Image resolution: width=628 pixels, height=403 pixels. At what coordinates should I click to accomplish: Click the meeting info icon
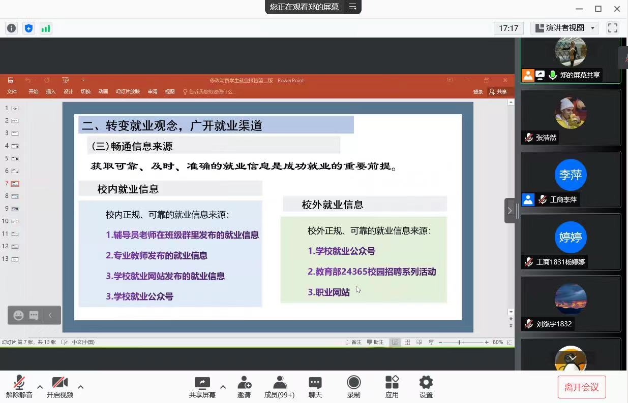point(11,28)
